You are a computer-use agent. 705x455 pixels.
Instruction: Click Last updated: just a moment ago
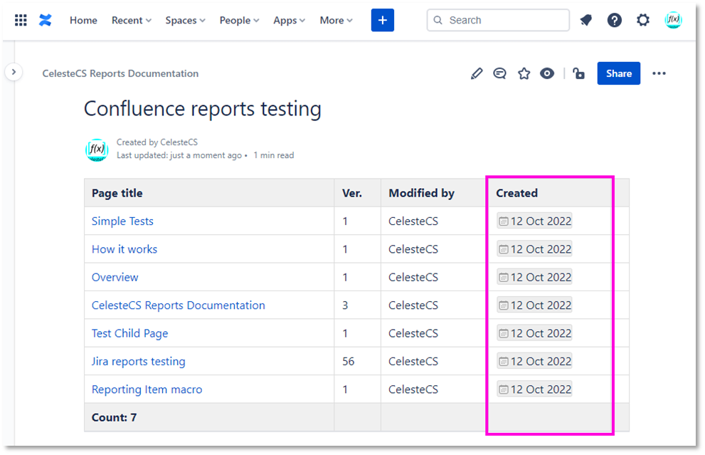click(179, 155)
